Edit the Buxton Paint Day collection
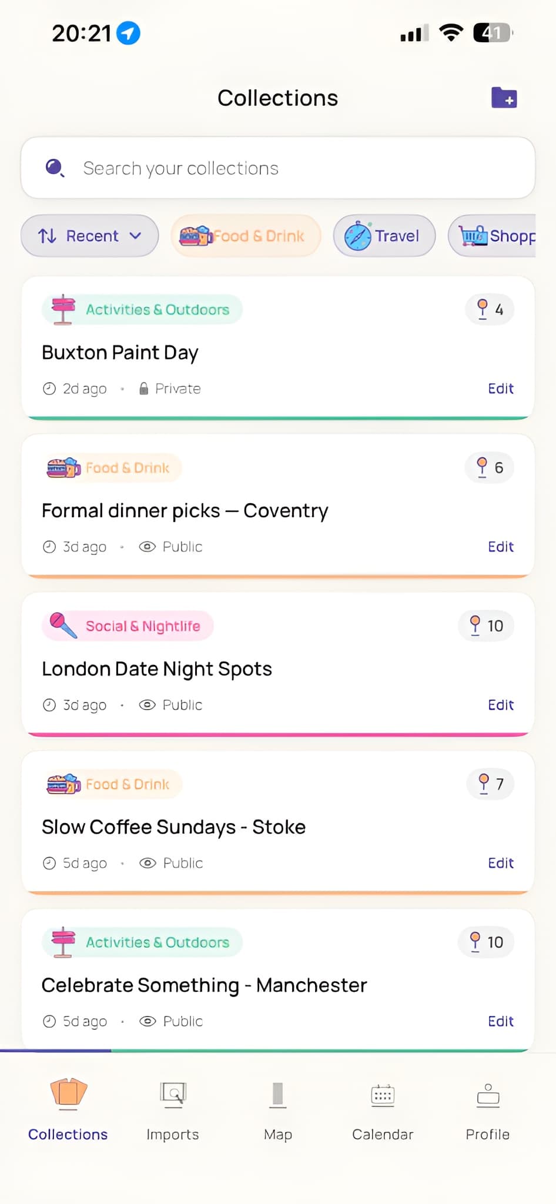 [500, 389]
